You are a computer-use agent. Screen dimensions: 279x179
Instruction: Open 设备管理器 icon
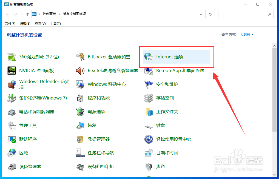click(12, 167)
